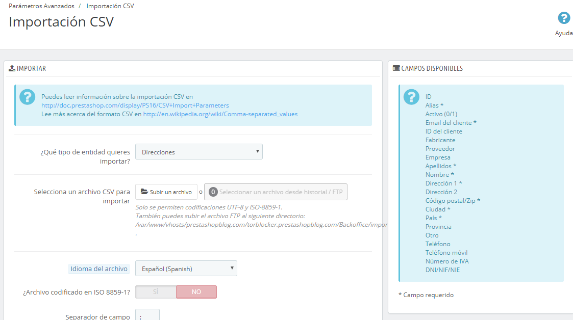Viewport: 573px width, 320px height.
Task: Click the question mark icon in import info box
Action: point(28,97)
